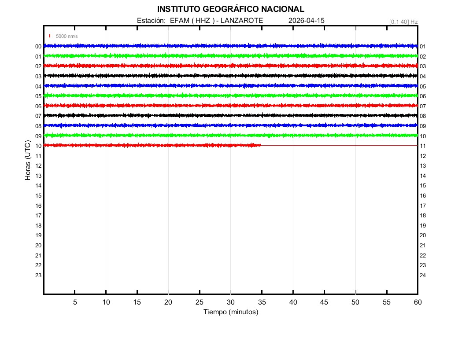This screenshot has width=451, height=338.
Task: Click the left-side hour label 23
Action: click(x=38, y=275)
